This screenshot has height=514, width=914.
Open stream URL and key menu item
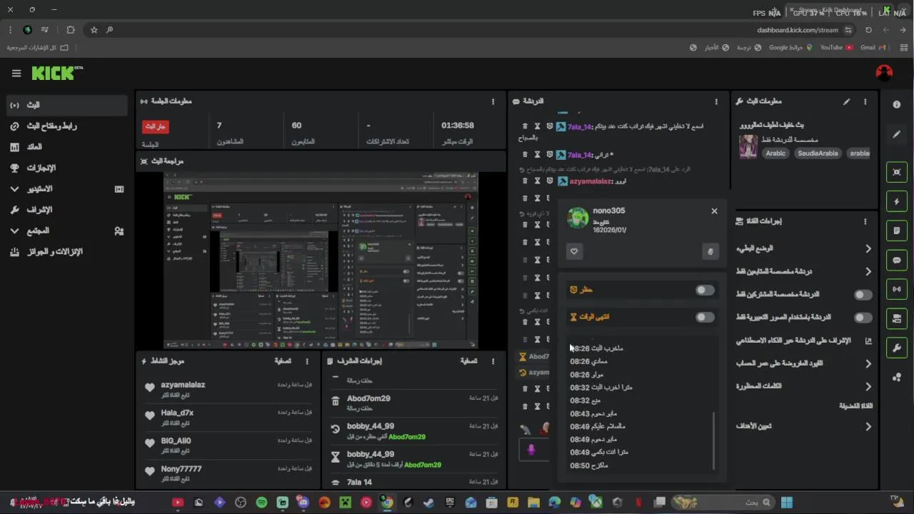(x=67, y=126)
